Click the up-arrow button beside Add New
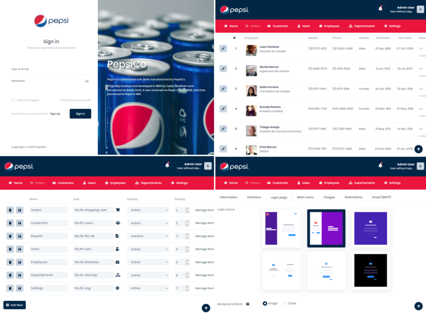This screenshot has width=426, height=317. click(206, 308)
